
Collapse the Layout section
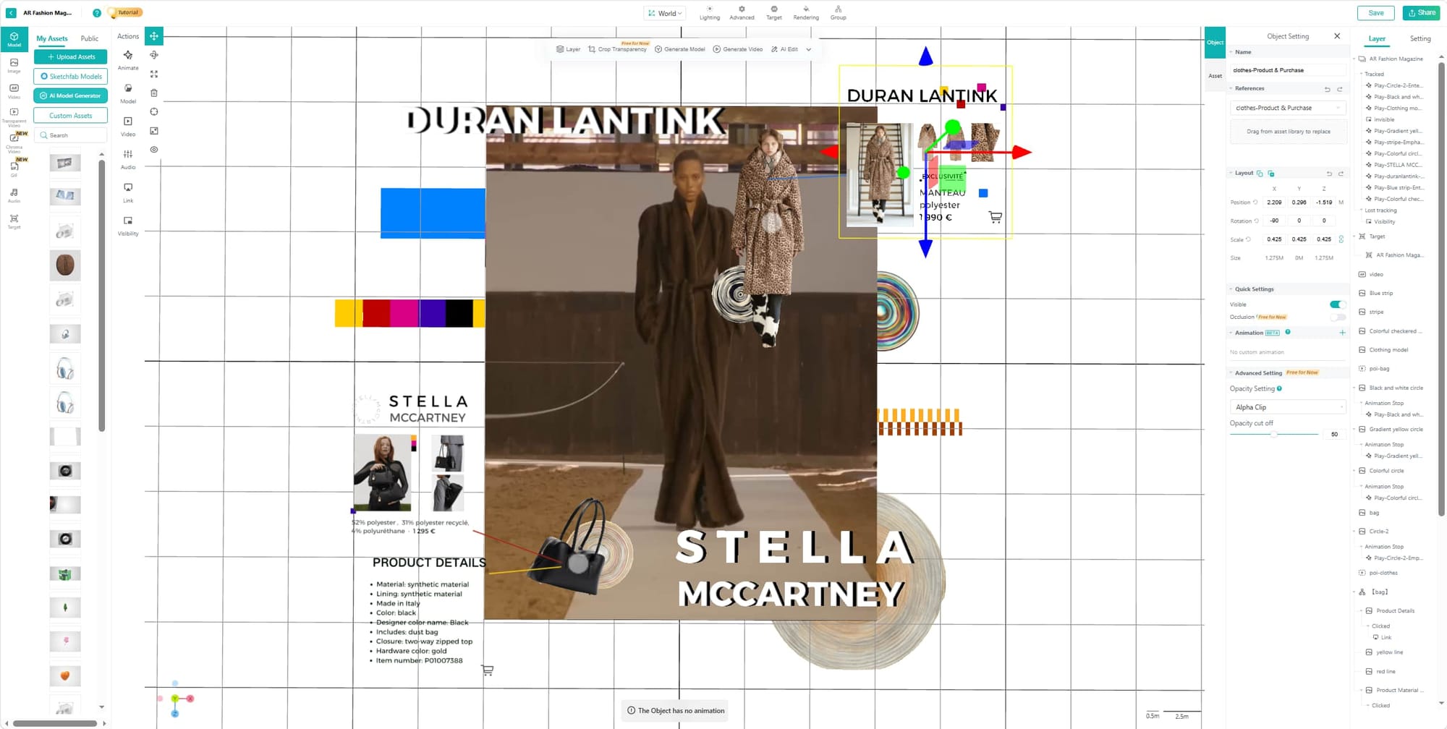tap(1231, 173)
